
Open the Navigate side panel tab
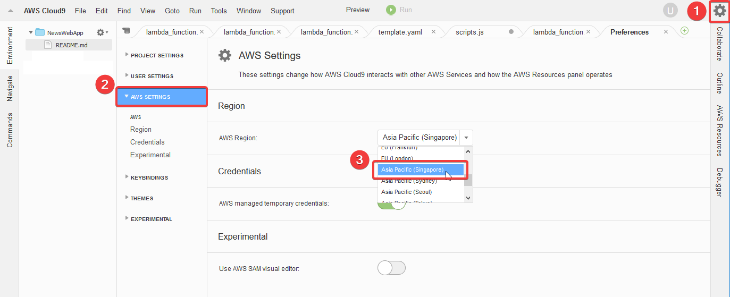coord(10,88)
